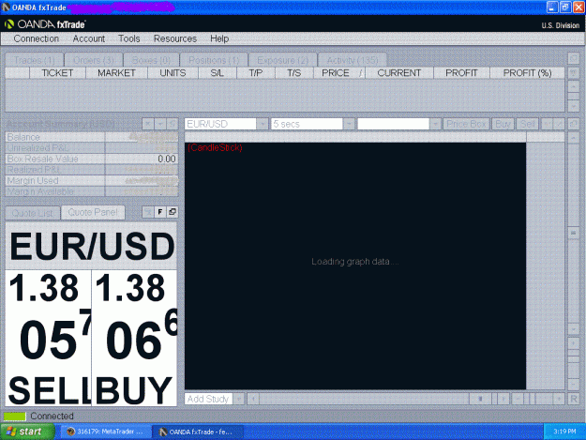Click the T/P column header
Viewport: 586px width, 440px height.
[256, 73]
